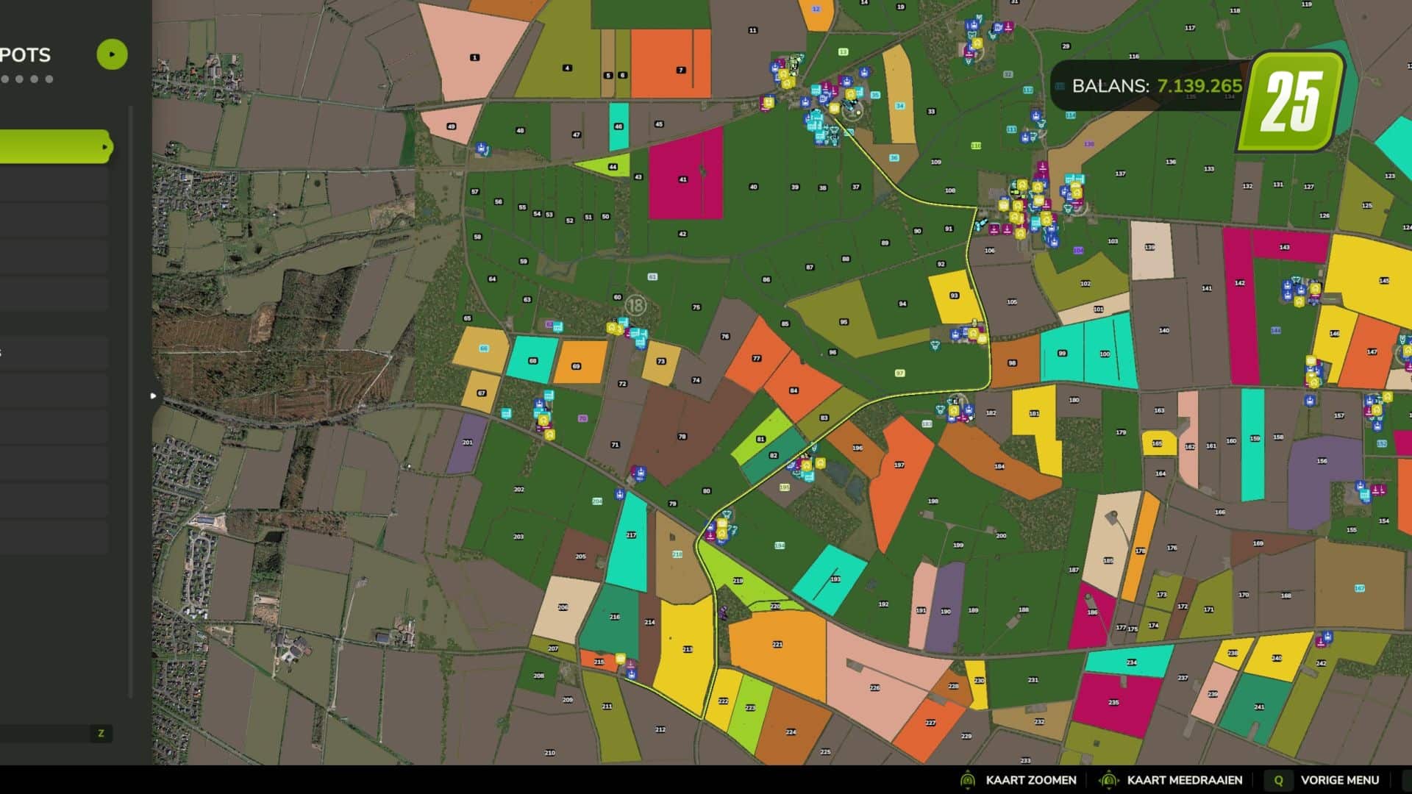Screen dimensions: 1412x794
Task: Select turquoise field 193
Action: 832,579
